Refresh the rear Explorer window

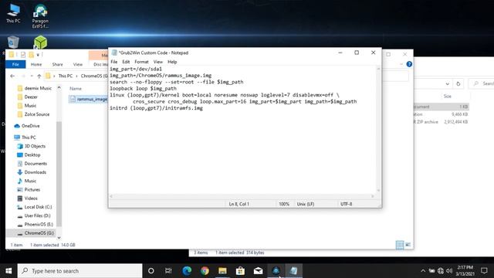458,84
